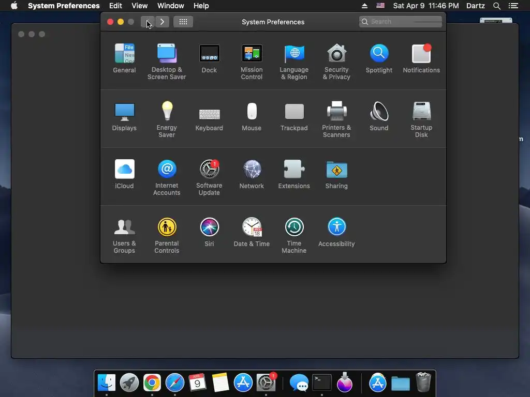
Task: Open Calendar from the Dock
Action: click(197, 383)
